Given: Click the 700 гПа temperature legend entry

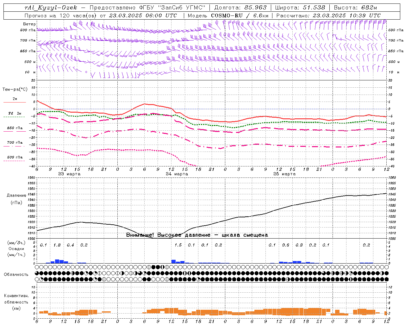Looking at the screenshot, I should coord(15,143).
